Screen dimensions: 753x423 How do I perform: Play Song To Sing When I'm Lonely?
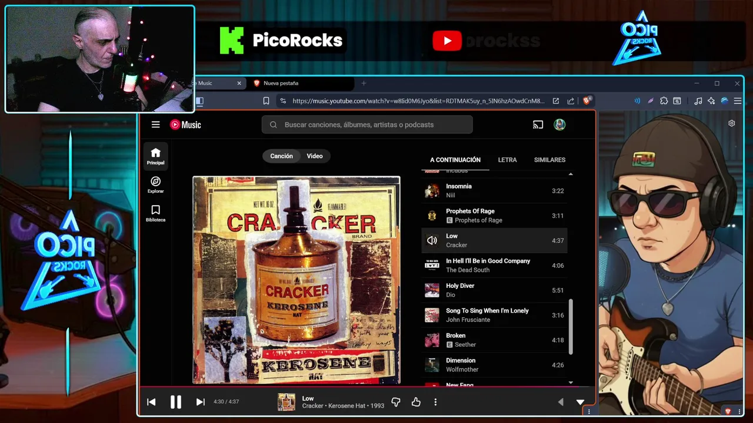(x=494, y=315)
